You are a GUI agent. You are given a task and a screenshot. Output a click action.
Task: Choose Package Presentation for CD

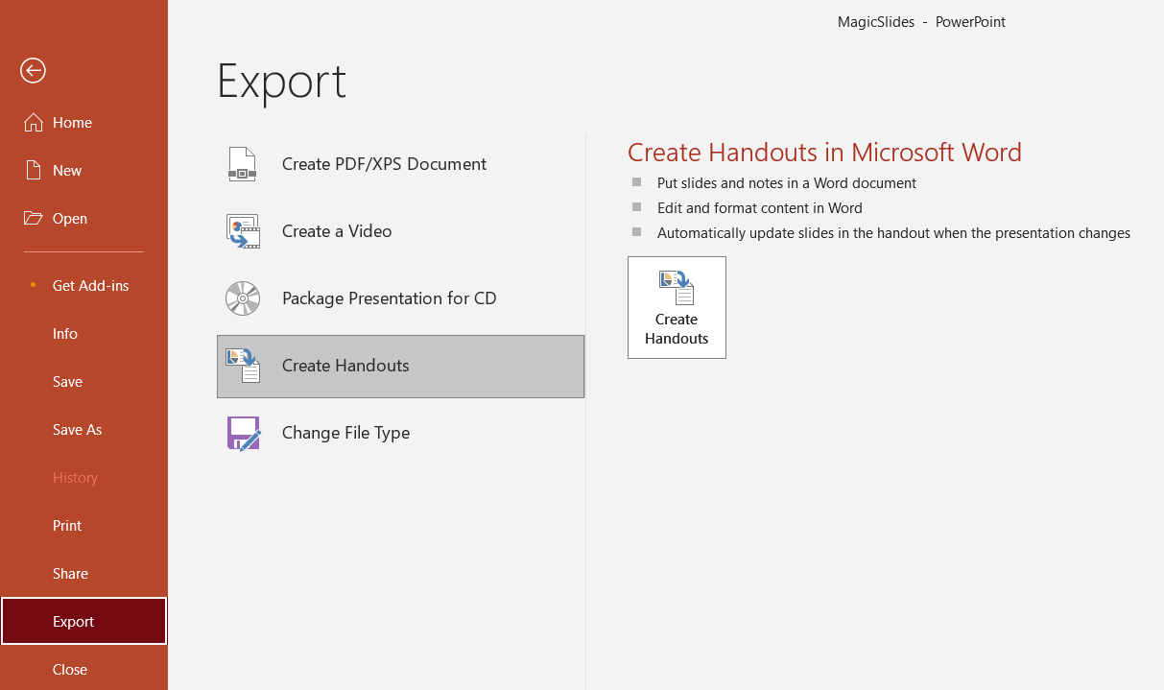389,298
